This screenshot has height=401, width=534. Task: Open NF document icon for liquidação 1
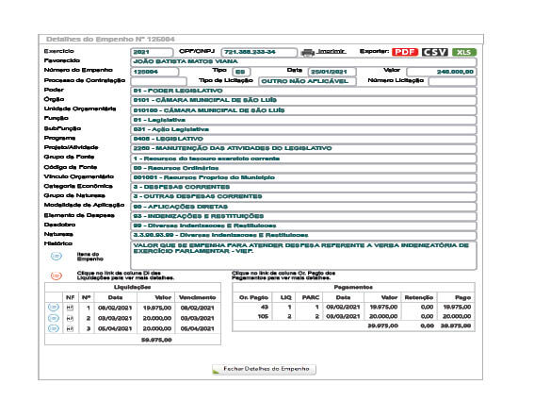tap(70, 308)
